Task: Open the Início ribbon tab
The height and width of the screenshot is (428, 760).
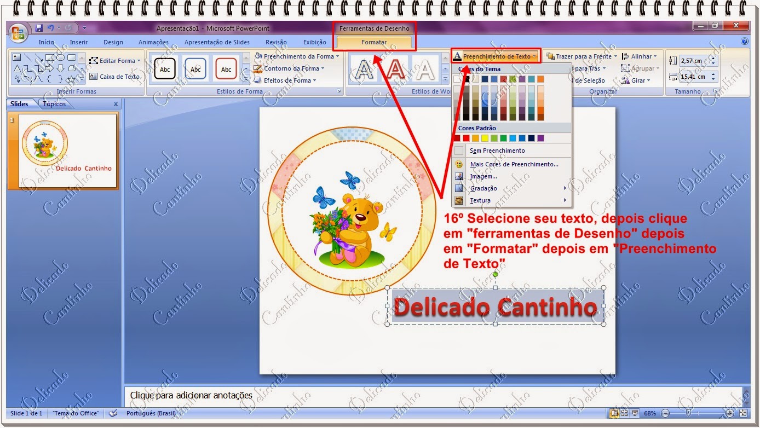Action: pyautogui.click(x=47, y=42)
